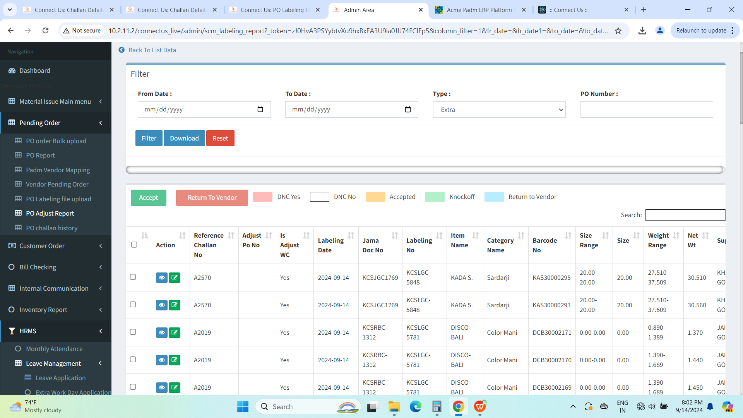Edit row with barcode DCB30002169
The height and width of the screenshot is (418, 743).
(x=175, y=387)
